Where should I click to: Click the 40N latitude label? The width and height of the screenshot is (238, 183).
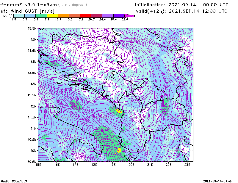(x=33, y=151)
